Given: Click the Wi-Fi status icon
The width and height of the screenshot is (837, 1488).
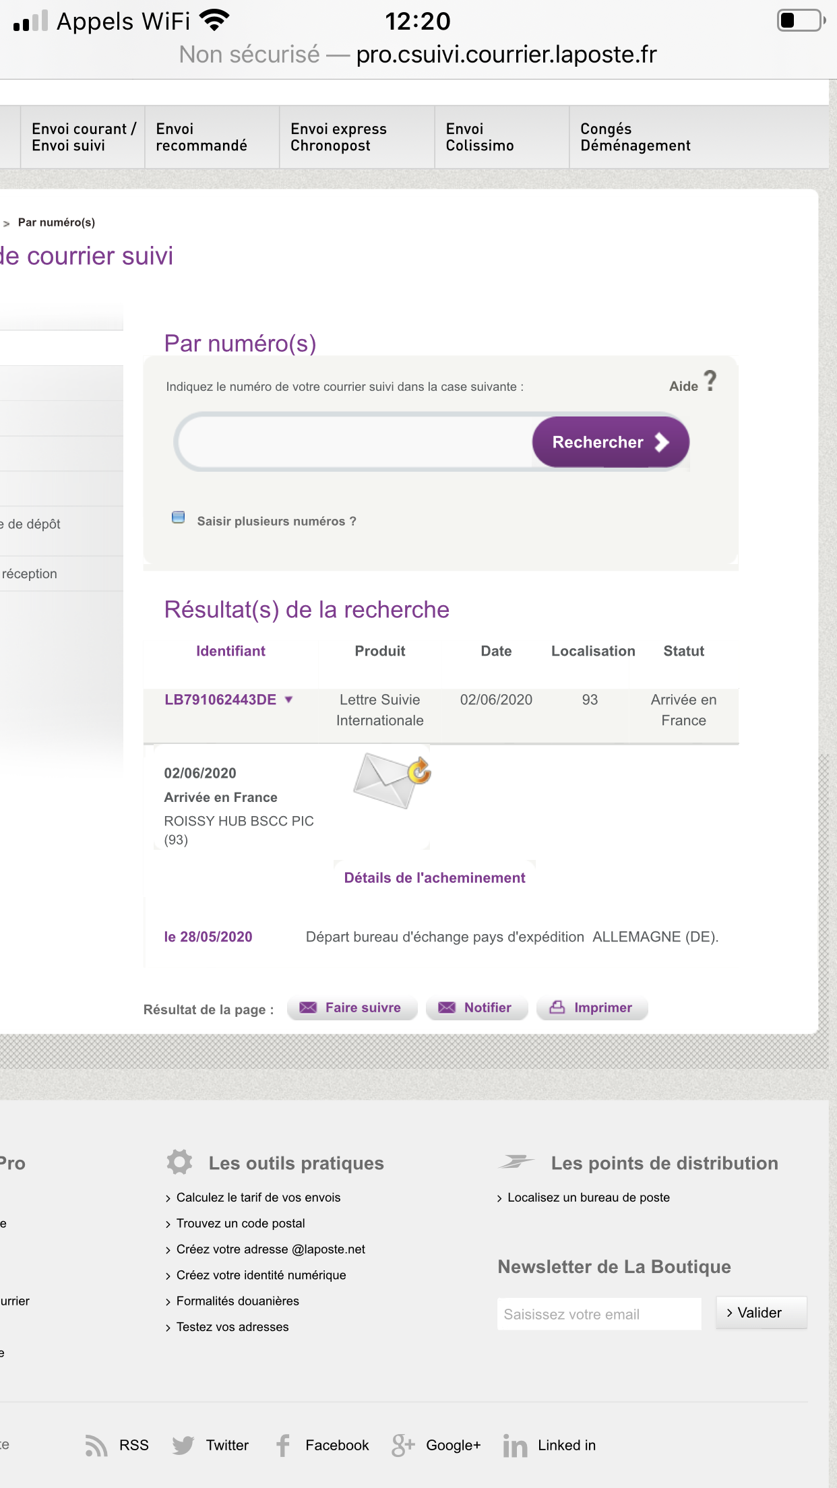Looking at the screenshot, I should pyautogui.click(x=215, y=21).
